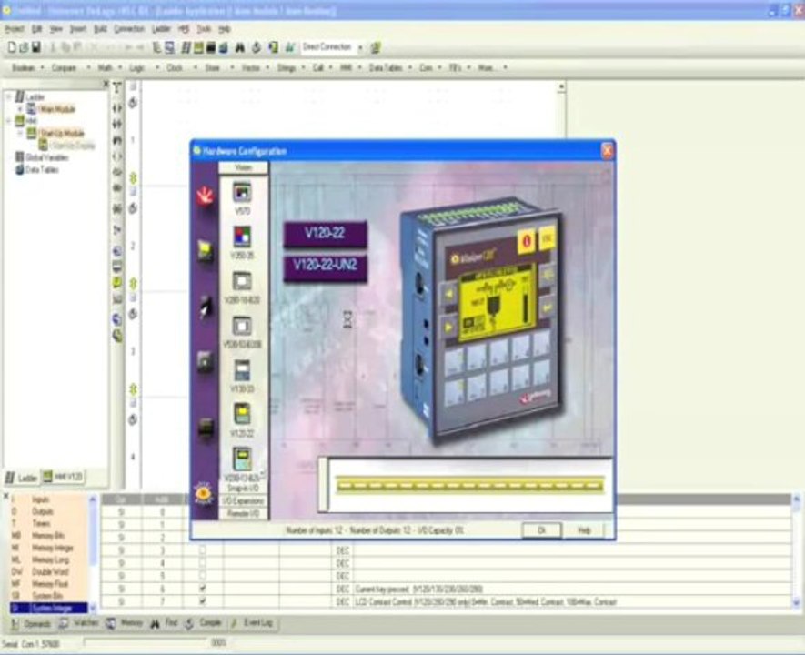Switch to the Event Log tab
Image resolution: width=805 pixels, height=655 pixels.
[252, 623]
